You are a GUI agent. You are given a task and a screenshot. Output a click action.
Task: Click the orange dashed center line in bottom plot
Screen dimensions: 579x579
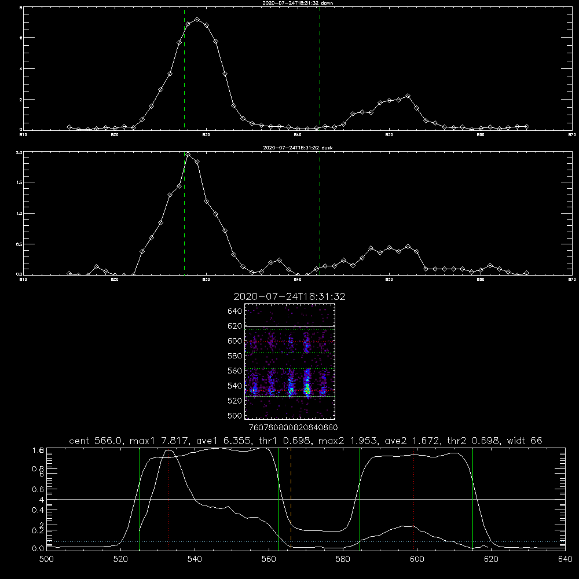coord(291,499)
